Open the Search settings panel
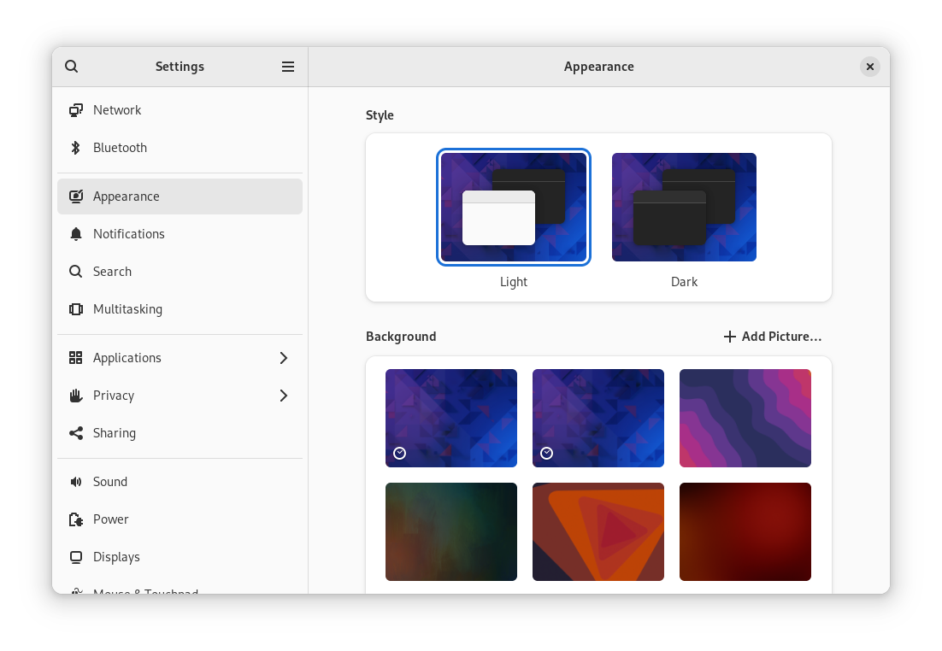Image resolution: width=942 pixels, height=651 pixels. coord(112,272)
